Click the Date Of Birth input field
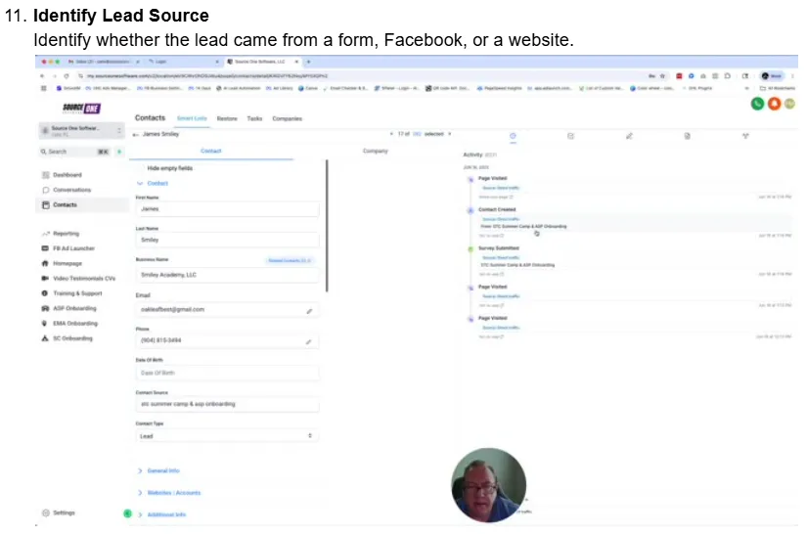The height and width of the screenshot is (534, 807). click(227, 373)
